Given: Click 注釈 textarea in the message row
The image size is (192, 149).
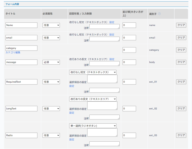Looking at the screenshot, I should [104, 63].
